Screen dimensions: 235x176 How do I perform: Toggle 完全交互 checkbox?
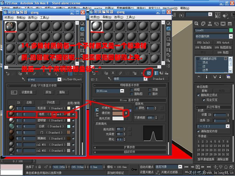coord(204,100)
